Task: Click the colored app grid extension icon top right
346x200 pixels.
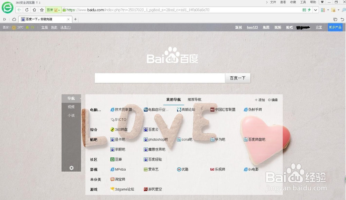Action: click(323, 10)
